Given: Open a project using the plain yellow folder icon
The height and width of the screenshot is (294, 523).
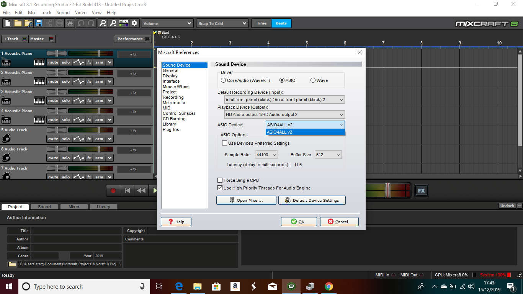Looking at the screenshot, I should 18,23.
